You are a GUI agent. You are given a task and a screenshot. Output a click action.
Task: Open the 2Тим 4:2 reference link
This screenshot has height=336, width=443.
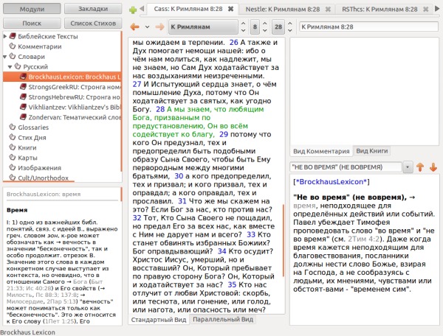click(x=365, y=239)
